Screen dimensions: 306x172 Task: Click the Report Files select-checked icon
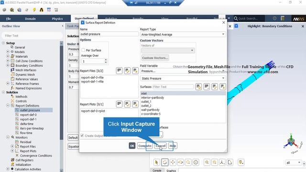[x=127, y=71]
